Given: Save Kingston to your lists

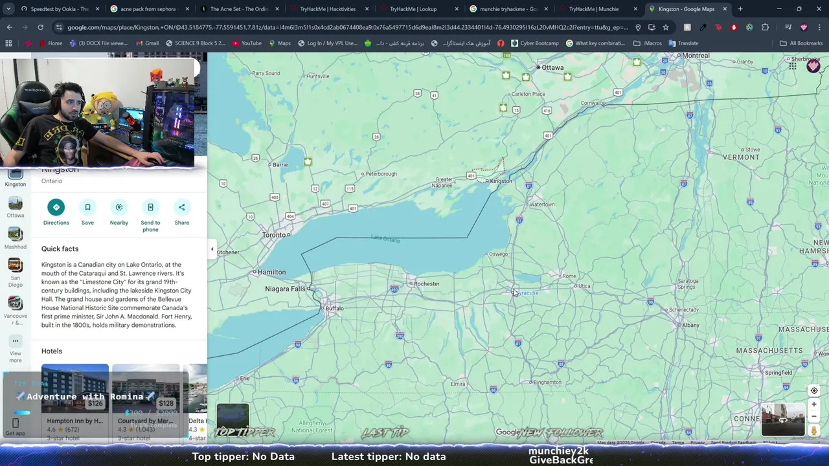Looking at the screenshot, I should tap(87, 212).
